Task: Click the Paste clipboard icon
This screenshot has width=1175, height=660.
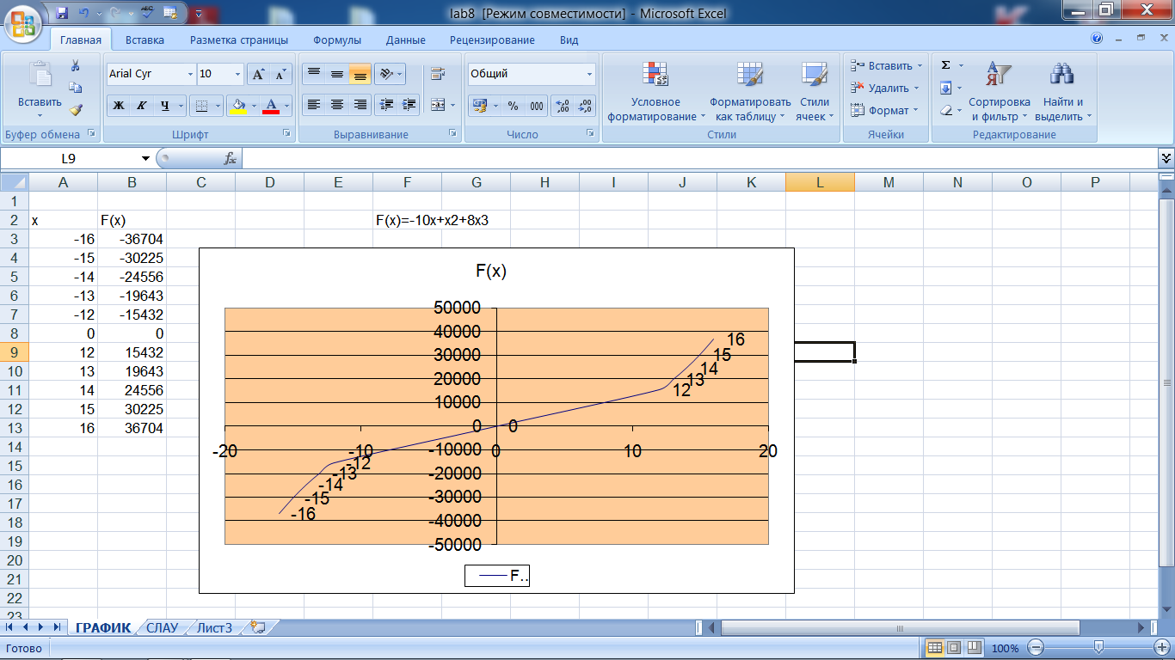Action: pyautogui.click(x=40, y=75)
